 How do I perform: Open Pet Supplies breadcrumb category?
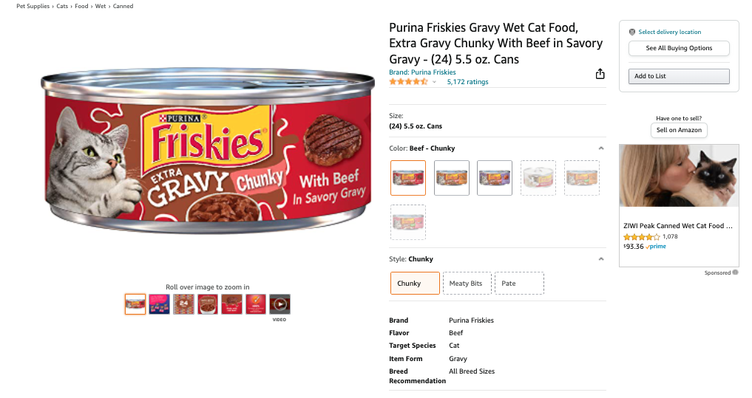[x=33, y=7]
